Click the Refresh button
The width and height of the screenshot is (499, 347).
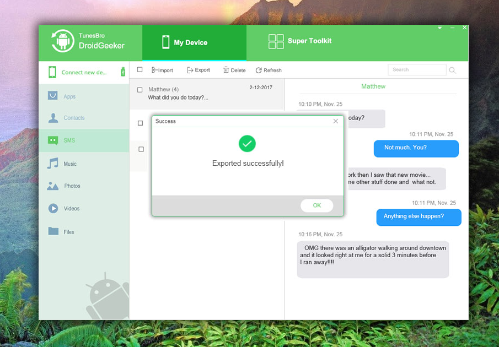269,71
